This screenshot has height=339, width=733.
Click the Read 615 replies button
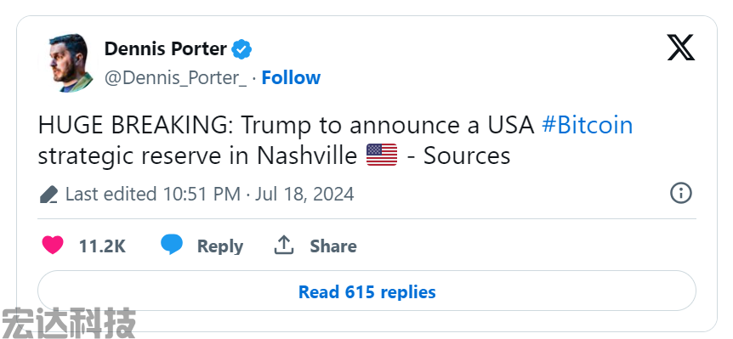pyautogui.click(x=366, y=291)
